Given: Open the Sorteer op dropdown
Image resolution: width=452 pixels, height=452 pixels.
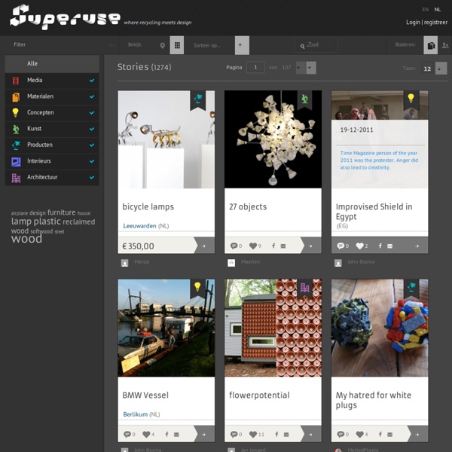Looking at the screenshot, I should (207, 45).
